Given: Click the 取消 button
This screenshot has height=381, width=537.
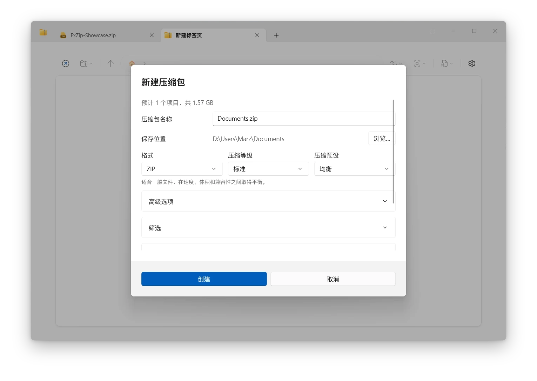Looking at the screenshot, I should pyautogui.click(x=333, y=279).
